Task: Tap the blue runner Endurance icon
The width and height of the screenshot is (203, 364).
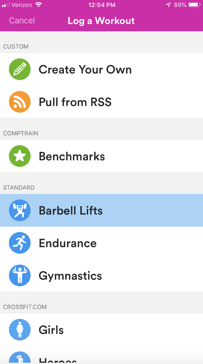Action: point(20,243)
